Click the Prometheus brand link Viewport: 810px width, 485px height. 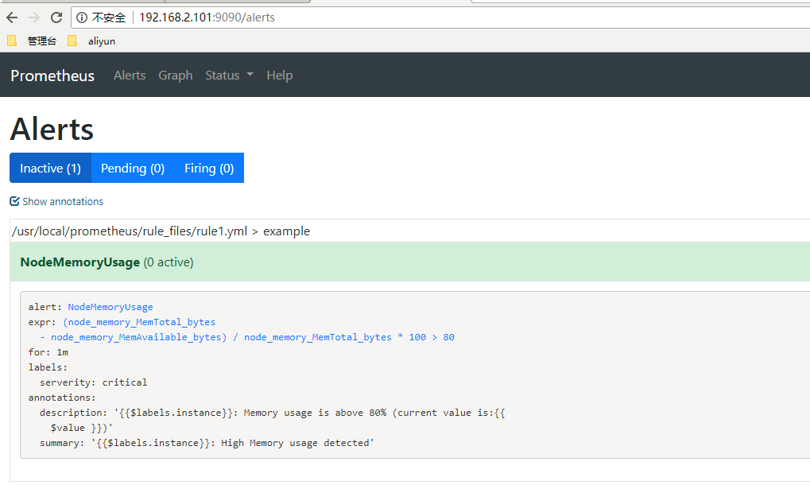52,76
